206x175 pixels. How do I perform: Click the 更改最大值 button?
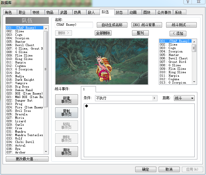pyautogui.click(x=27, y=159)
